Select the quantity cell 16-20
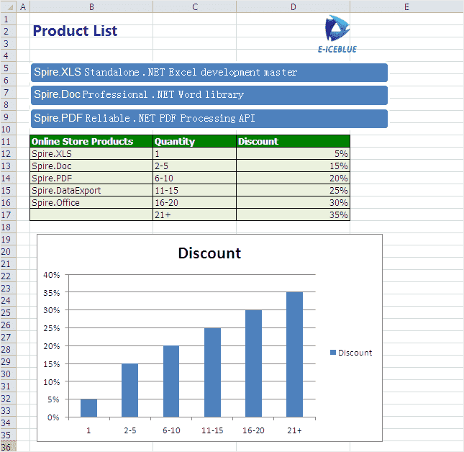Image resolution: width=464 pixels, height=452 pixels. click(195, 202)
